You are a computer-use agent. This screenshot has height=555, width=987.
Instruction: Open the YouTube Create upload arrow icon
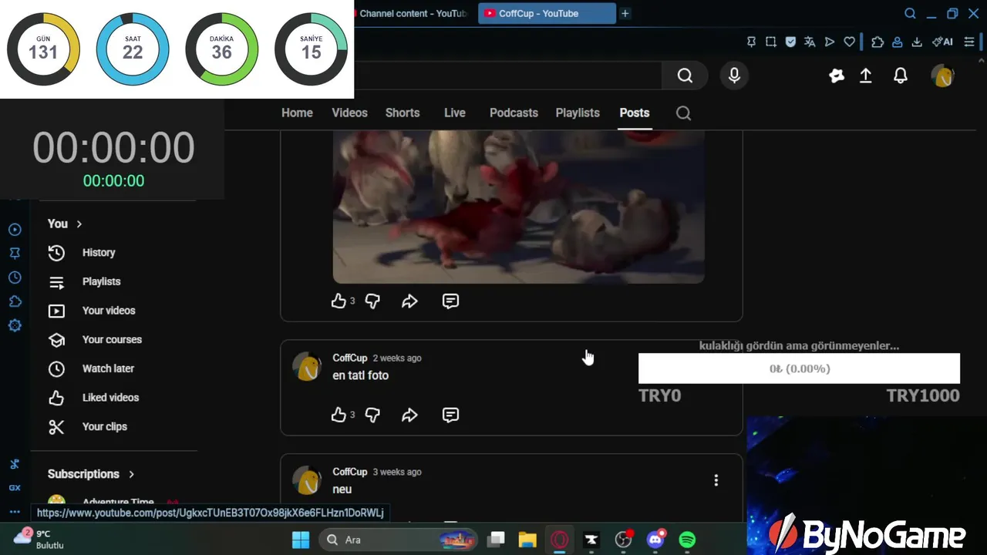tap(866, 76)
